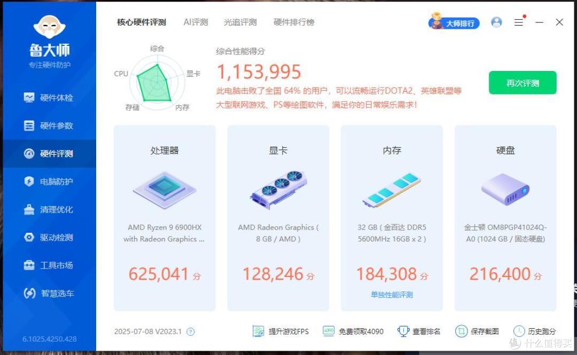577x355 pixels.
Task: Open the 历史跑分 link
Action: coord(542,332)
